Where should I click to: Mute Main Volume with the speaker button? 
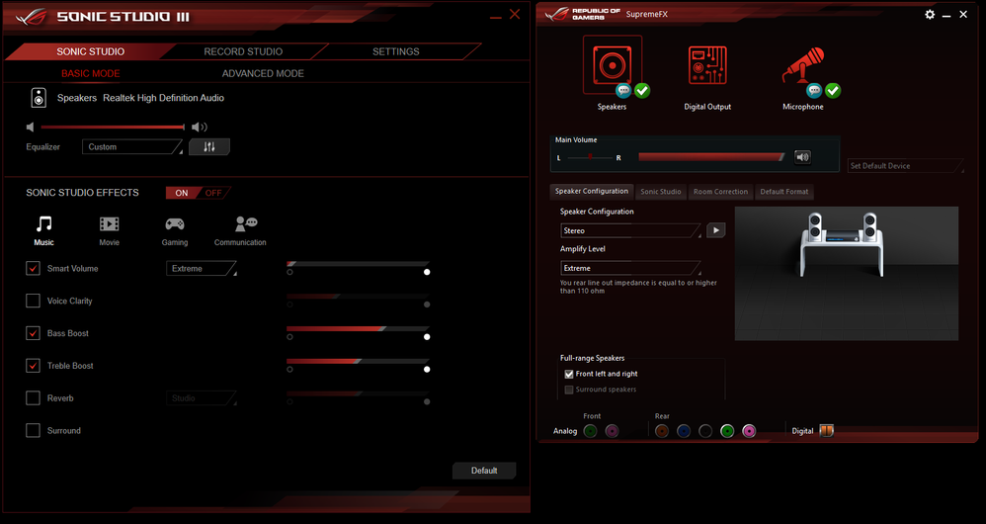pos(802,156)
